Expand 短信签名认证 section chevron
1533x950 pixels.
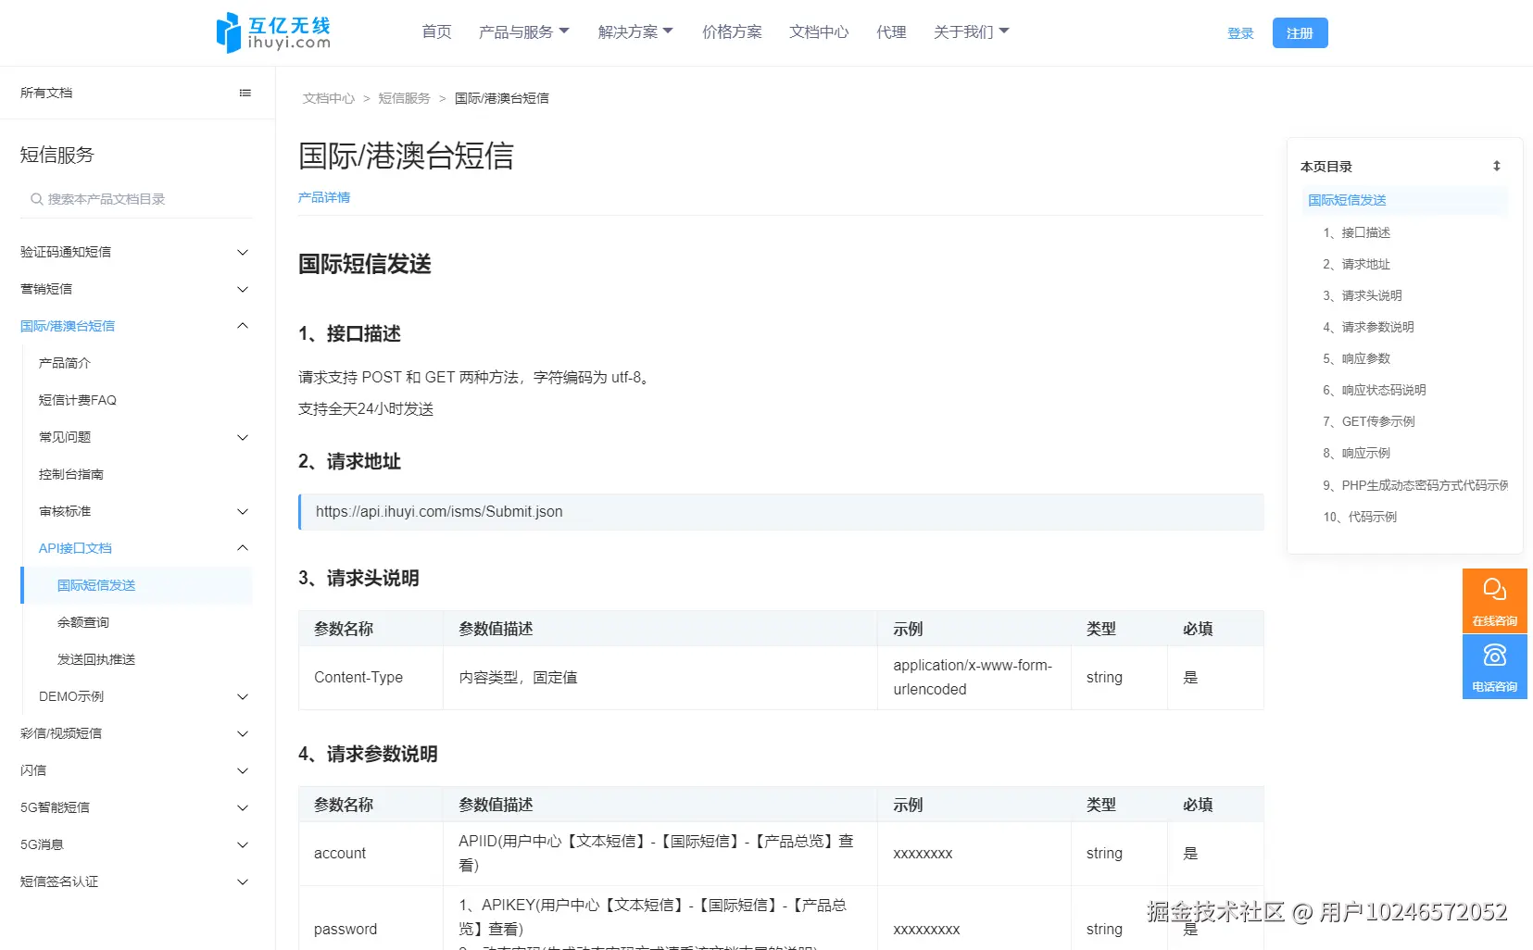click(243, 881)
